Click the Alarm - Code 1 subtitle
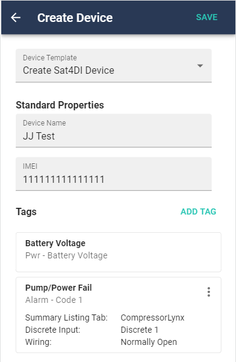The image size is (236, 362). 54,300
